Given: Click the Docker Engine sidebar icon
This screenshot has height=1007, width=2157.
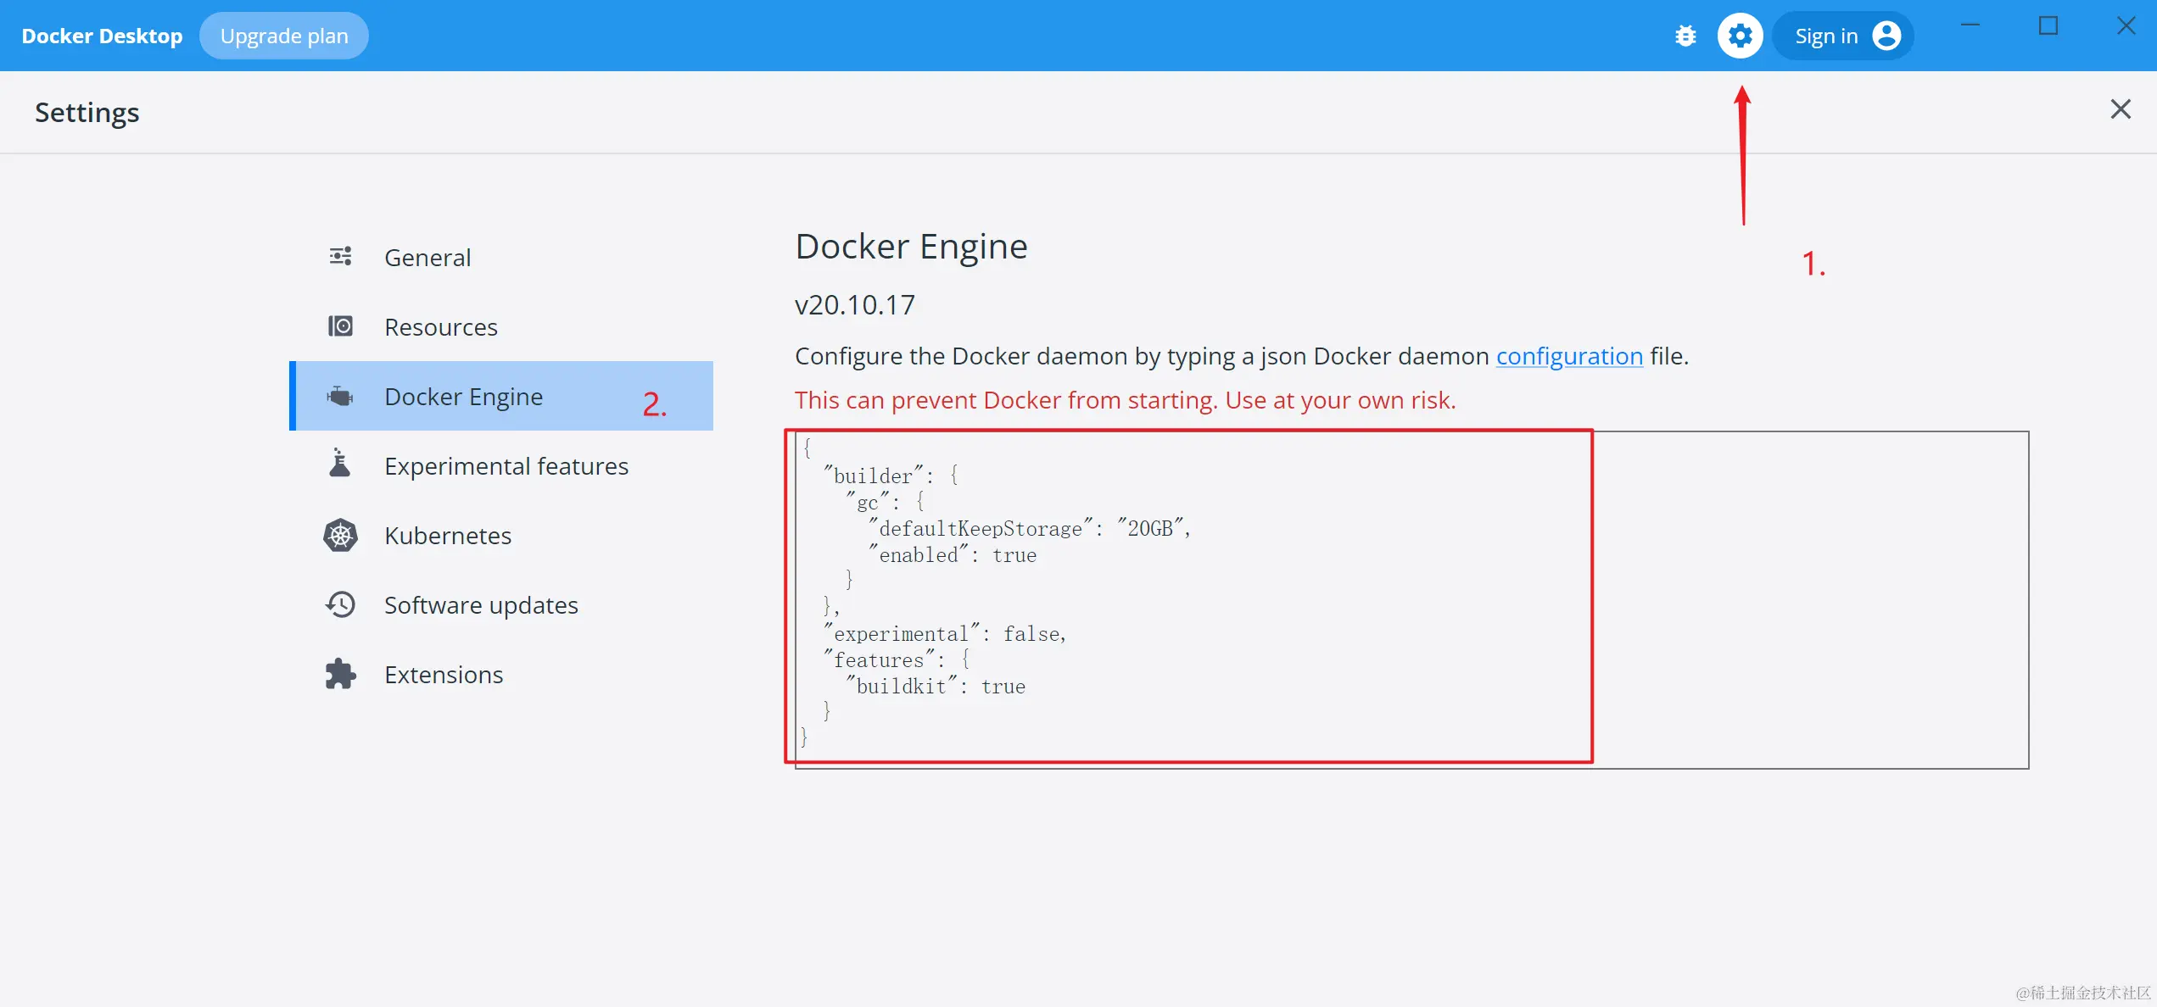Looking at the screenshot, I should click(340, 396).
